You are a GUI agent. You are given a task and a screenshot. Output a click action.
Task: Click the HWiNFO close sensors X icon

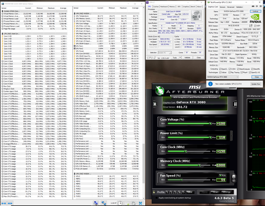tap(140, 203)
